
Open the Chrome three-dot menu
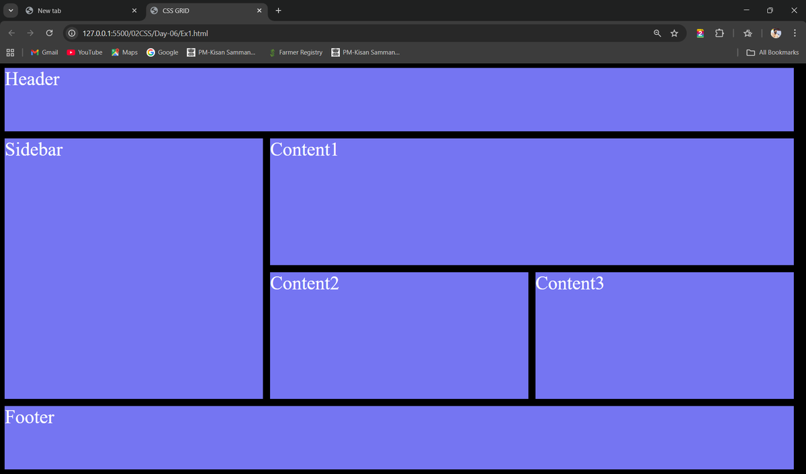coord(795,33)
